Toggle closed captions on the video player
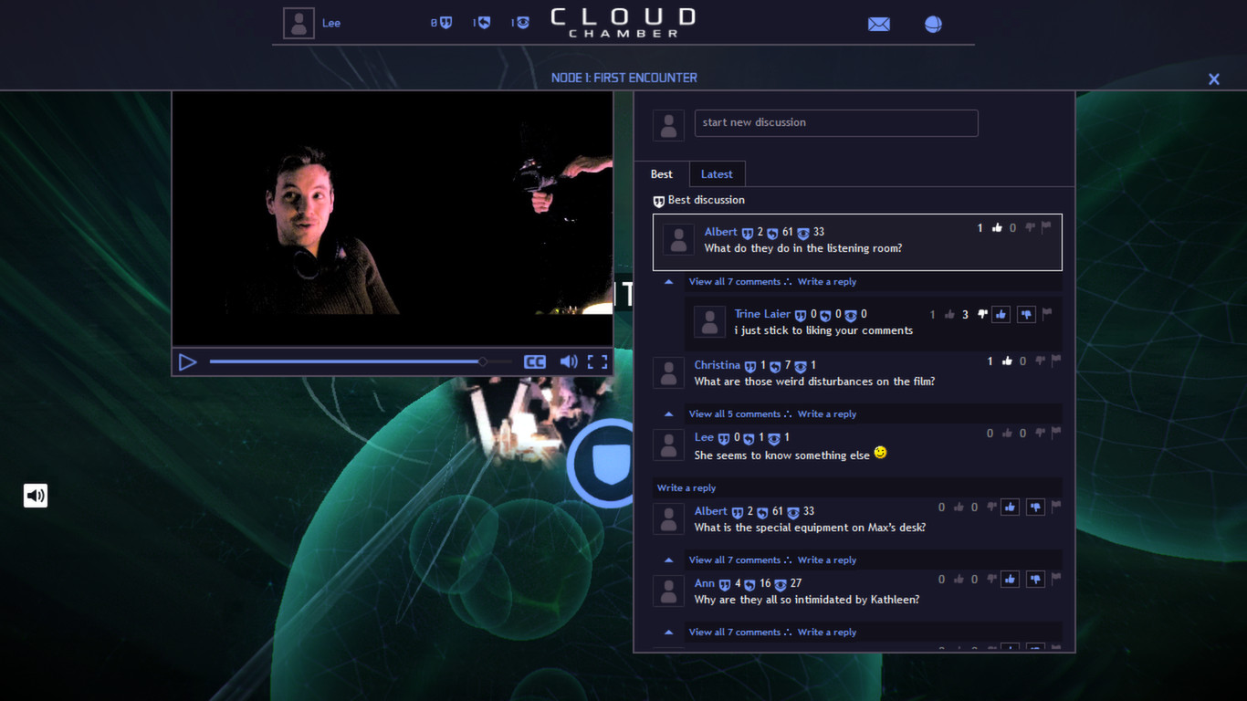This screenshot has height=701, width=1247. 537,361
